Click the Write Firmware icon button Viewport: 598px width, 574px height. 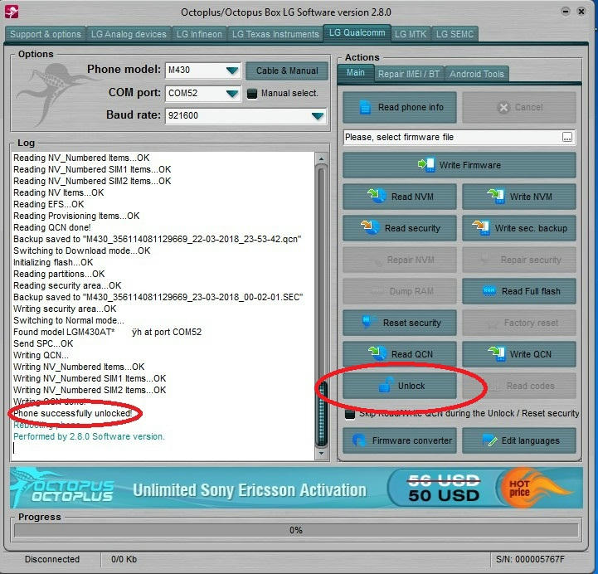coord(459,165)
